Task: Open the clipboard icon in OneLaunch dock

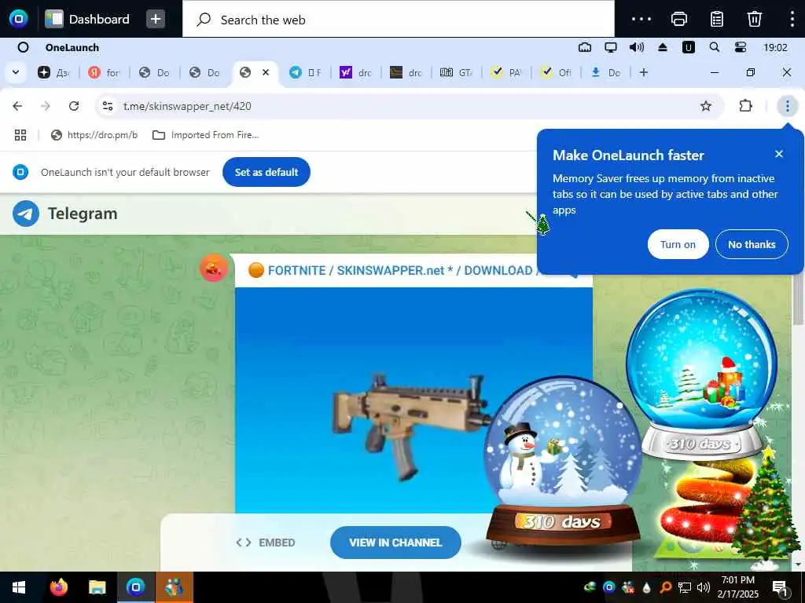Action: coord(717,19)
